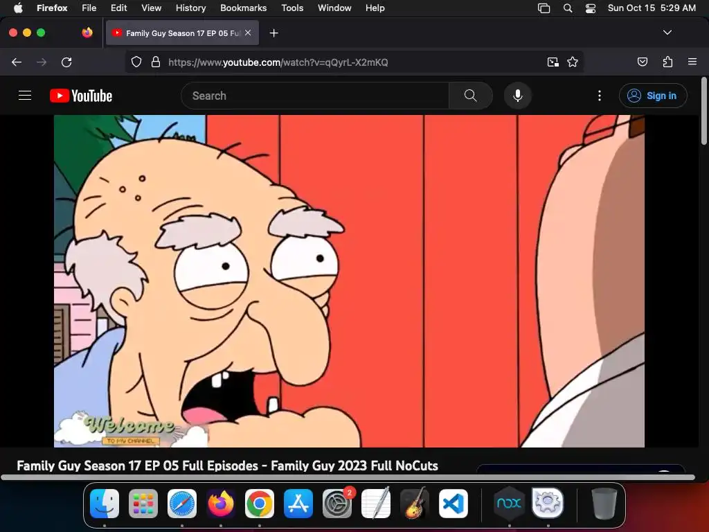Open the File menu

pos(89,8)
